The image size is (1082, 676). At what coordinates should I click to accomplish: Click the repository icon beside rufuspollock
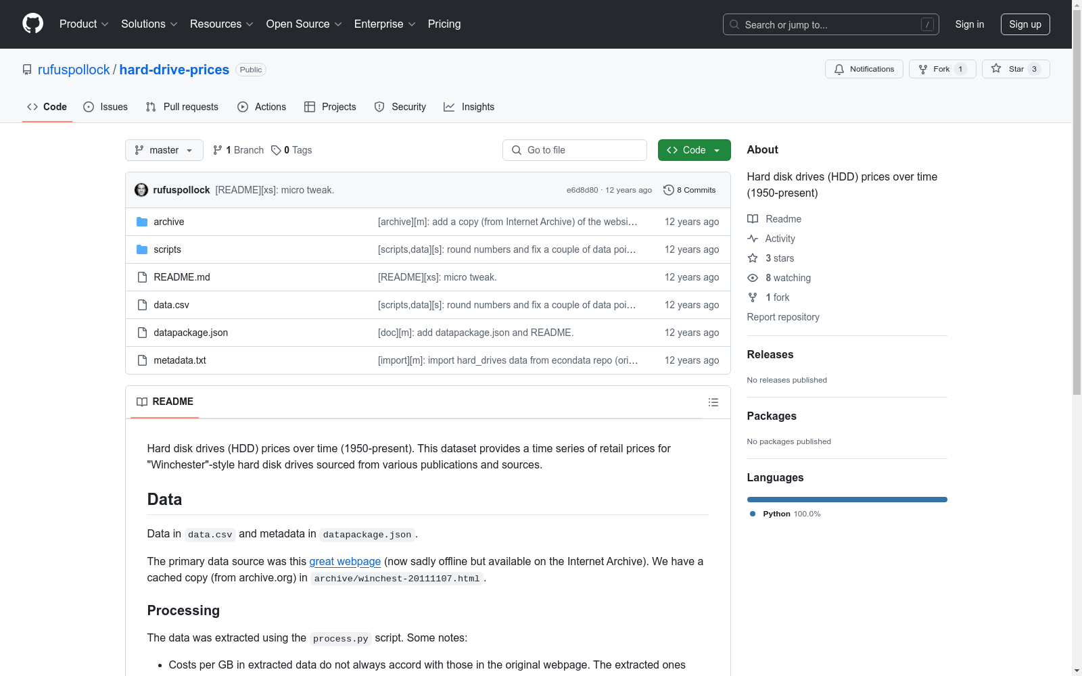point(27,70)
